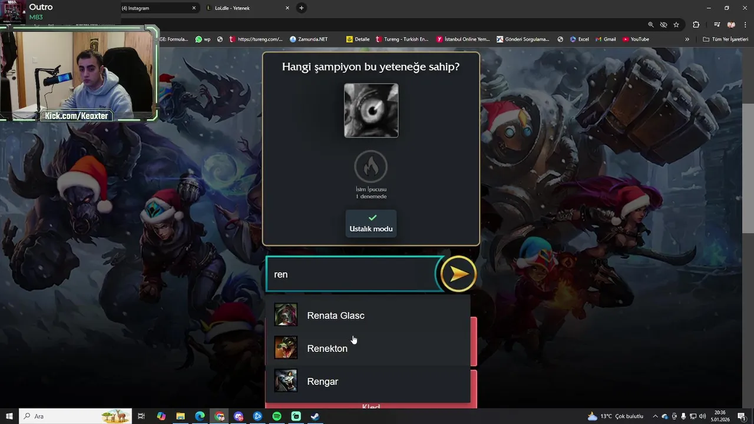Bookmark this page with the star icon
The height and width of the screenshot is (424, 754).
[x=676, y=25]
